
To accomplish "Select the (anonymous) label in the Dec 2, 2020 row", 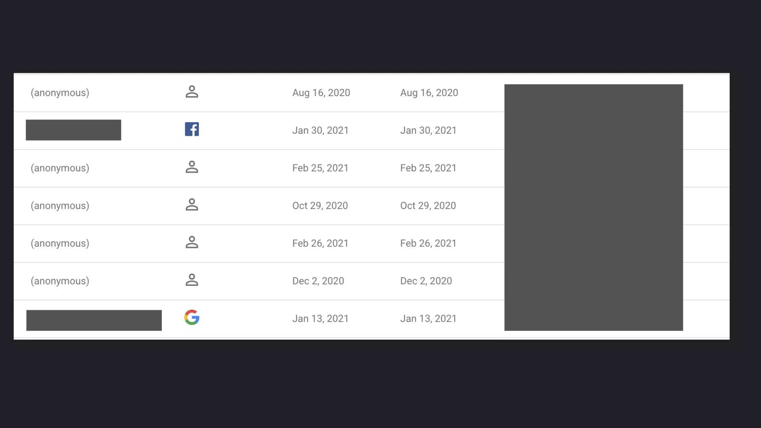I will point(60,281).
